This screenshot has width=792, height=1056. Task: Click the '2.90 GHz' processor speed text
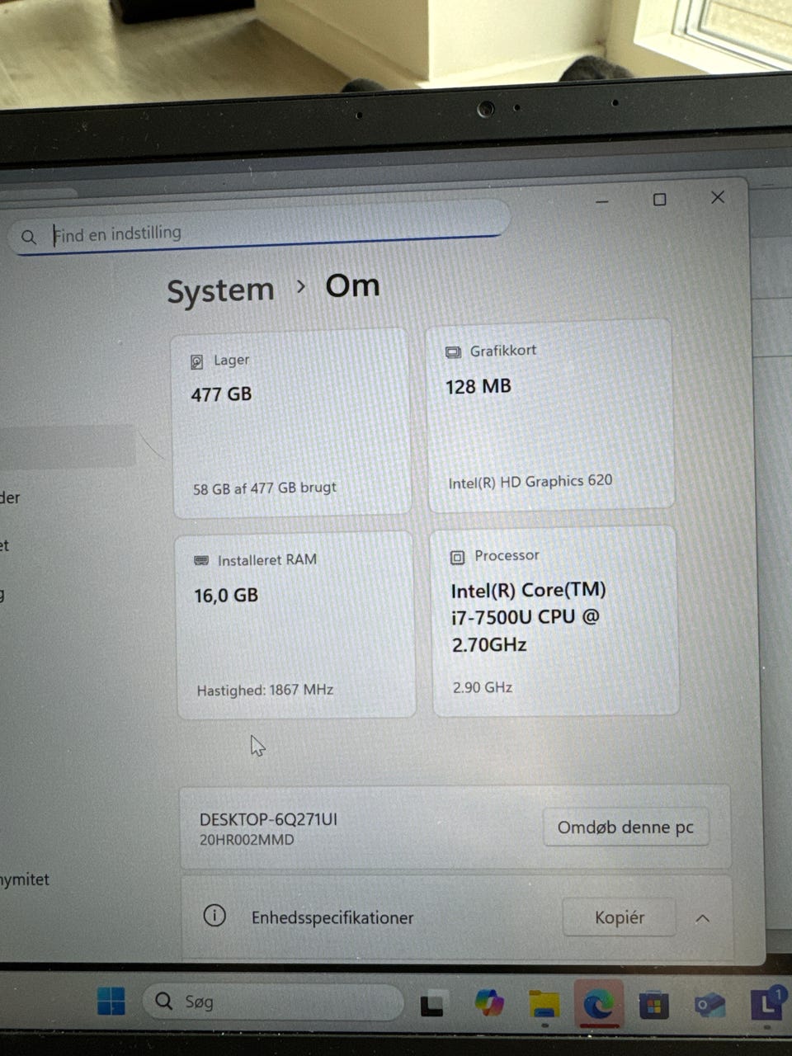pyautogui.click(x=483, y=687)
